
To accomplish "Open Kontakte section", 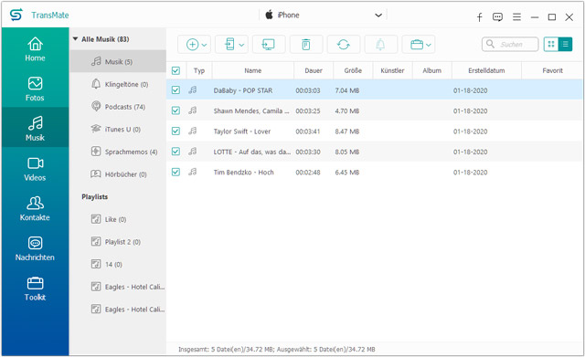I will [35, 209].
